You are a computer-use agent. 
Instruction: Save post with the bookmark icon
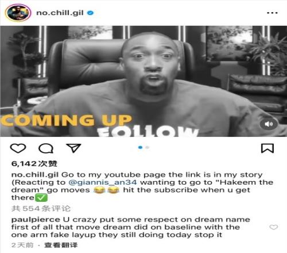click(267, 148)
